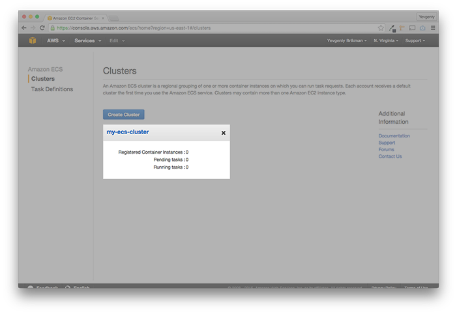Viewport: 457px width, 314px height.
Task: Click the browser address bar URL
Action: 134,28
